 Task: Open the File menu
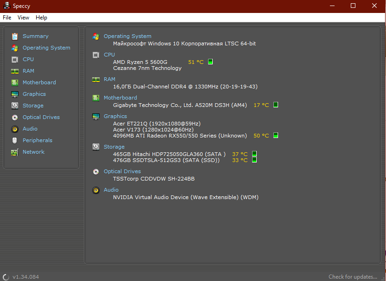[7, 18]
